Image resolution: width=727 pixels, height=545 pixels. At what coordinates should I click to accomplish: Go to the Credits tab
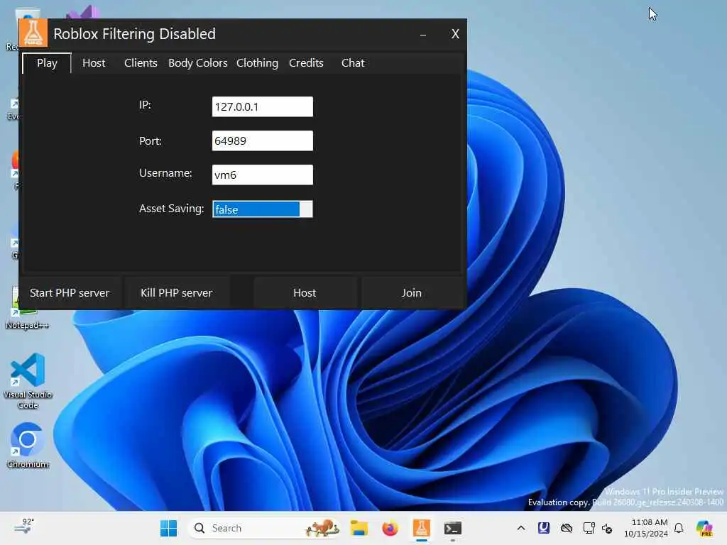tap(306, 63)
